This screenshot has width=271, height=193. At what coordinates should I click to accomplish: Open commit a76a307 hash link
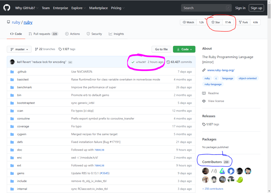coord(141,62)
